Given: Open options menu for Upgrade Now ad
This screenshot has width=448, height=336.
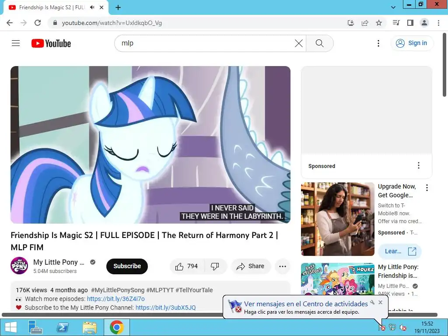Looking at the screenshot, I should (427, 188).
